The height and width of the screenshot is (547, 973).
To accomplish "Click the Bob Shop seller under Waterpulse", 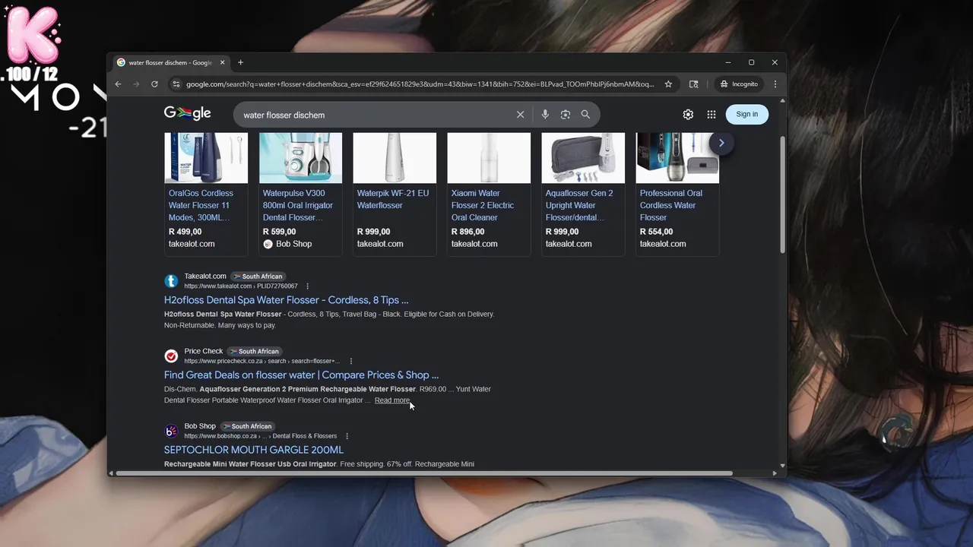I will point(287,244).
